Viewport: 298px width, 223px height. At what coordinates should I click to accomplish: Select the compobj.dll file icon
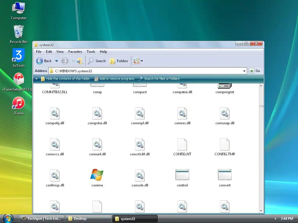55,113
